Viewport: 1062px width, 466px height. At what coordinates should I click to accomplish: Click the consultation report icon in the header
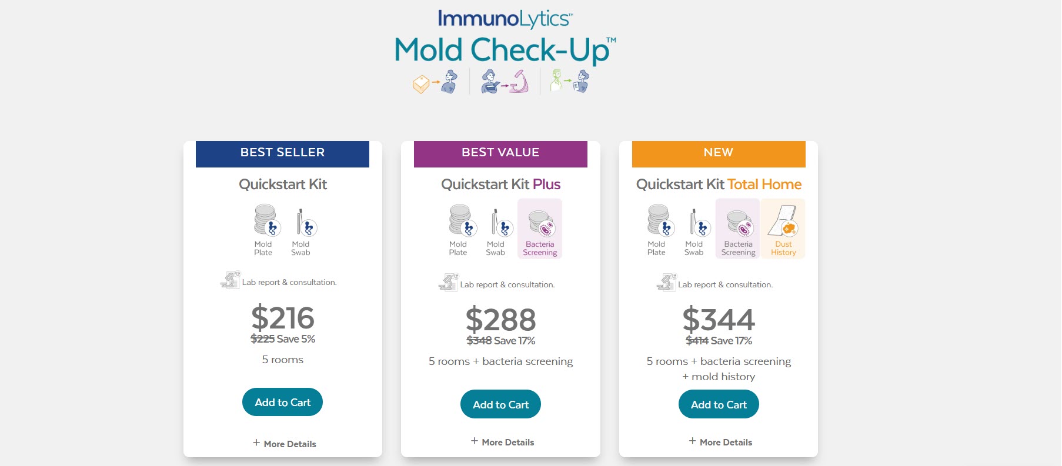pyautogui.click(x=569, y=80)
